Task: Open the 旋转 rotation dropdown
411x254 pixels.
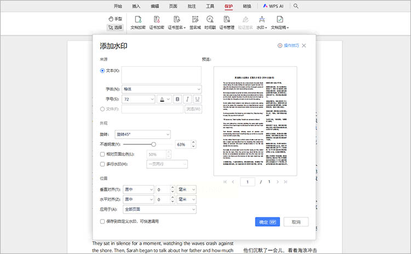Action: (x=142, y=134)
